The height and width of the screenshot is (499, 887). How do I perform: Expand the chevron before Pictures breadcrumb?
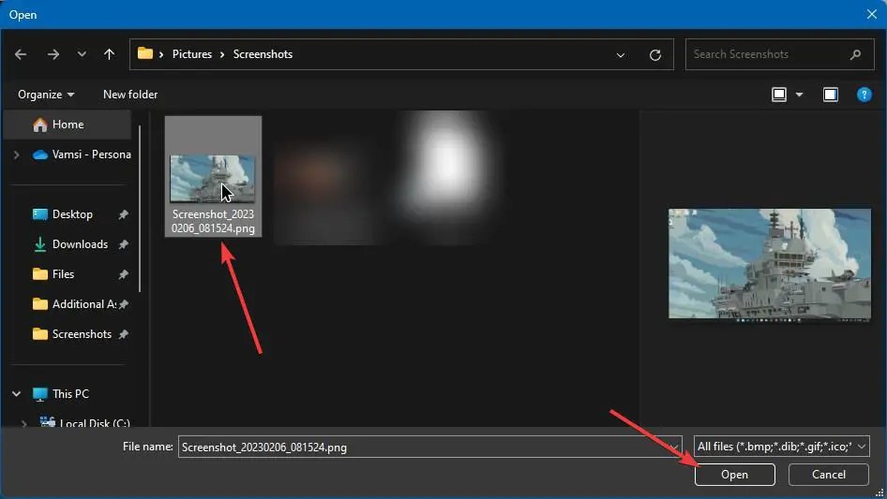click(161, 54)
